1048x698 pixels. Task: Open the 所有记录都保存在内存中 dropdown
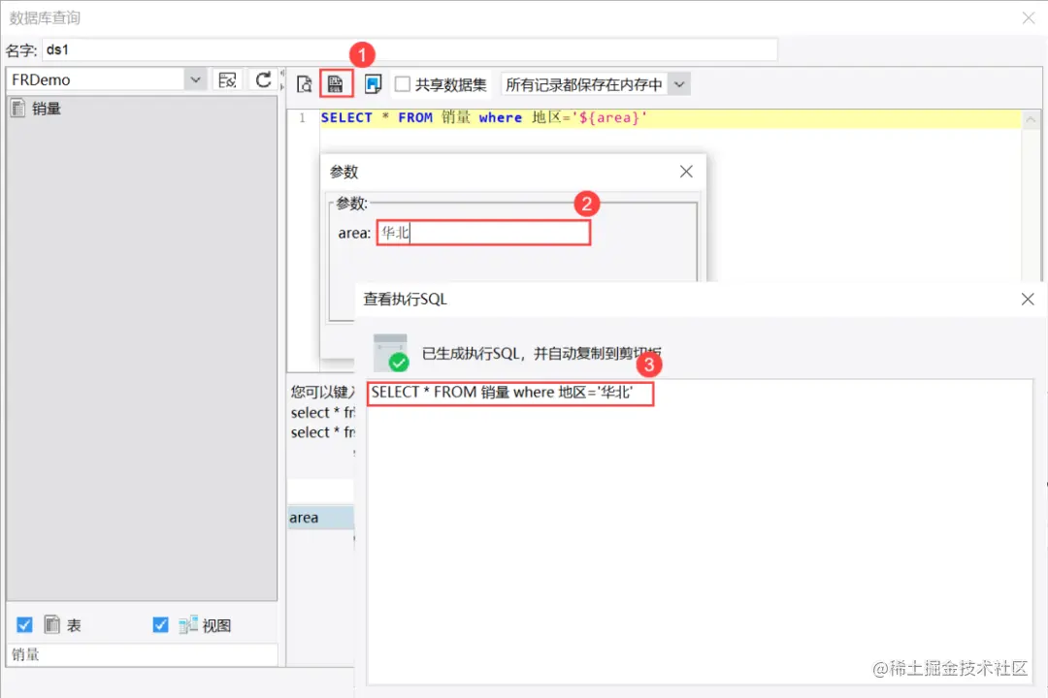pyautogui.click(x=679, y=83)
